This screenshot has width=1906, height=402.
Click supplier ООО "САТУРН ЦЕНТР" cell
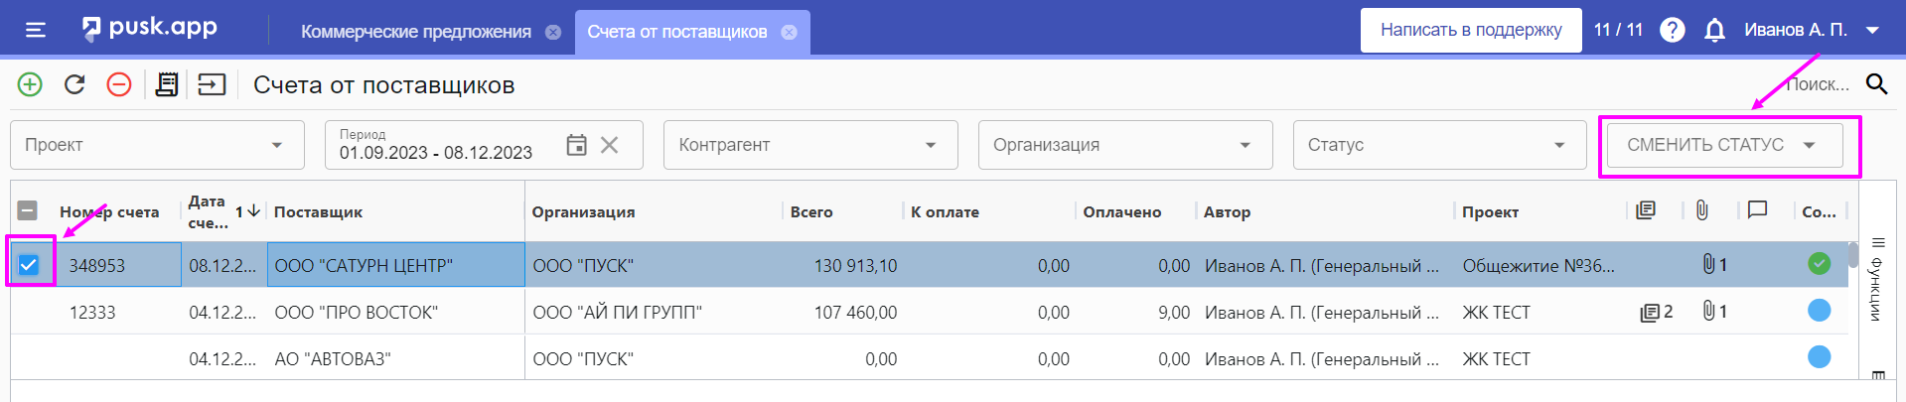(x=395, y=265)
